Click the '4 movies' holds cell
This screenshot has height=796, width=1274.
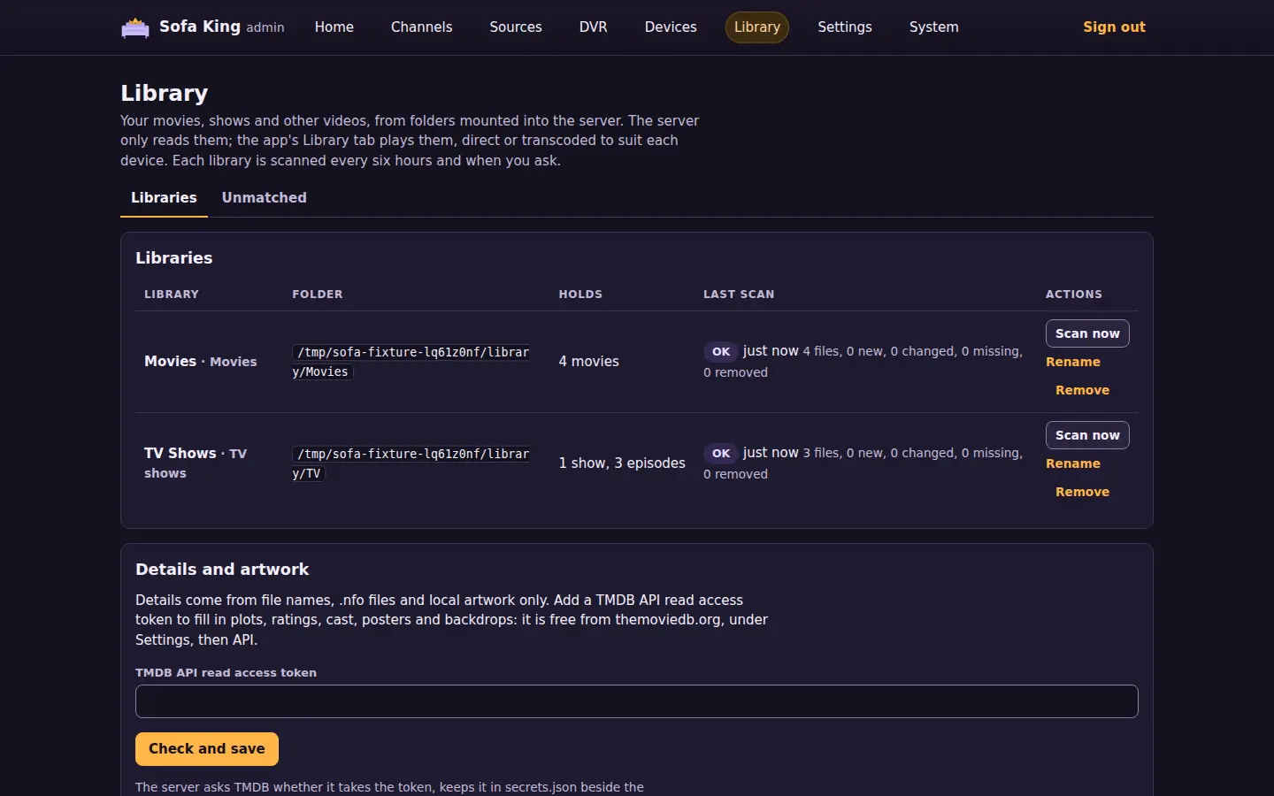[589, 362]
